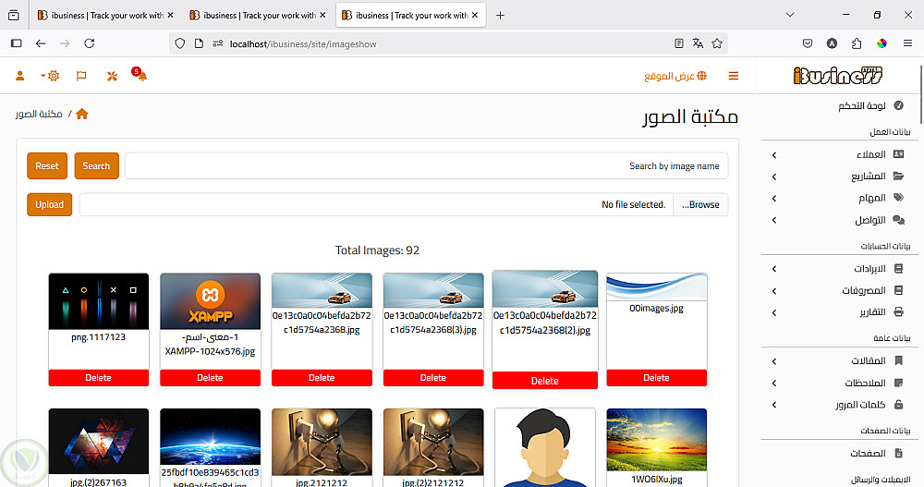
Task: Click the الايرادات receipt icon
Action: (899, 269)
